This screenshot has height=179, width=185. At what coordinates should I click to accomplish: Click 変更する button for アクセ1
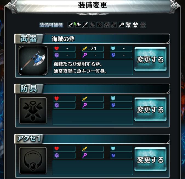coord(150,159)
